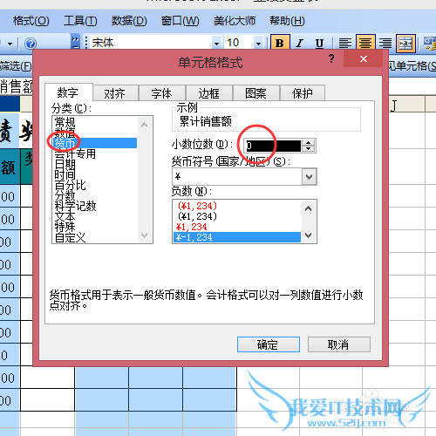Viewport: 436px width, 436px height.
Task: Click toolbar options chevron beside font box
Action: [x=75, y=43]
